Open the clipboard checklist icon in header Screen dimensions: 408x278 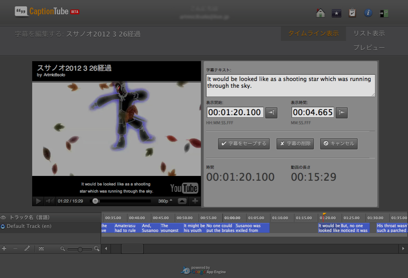pyautogui.click(x=352, y=13)
